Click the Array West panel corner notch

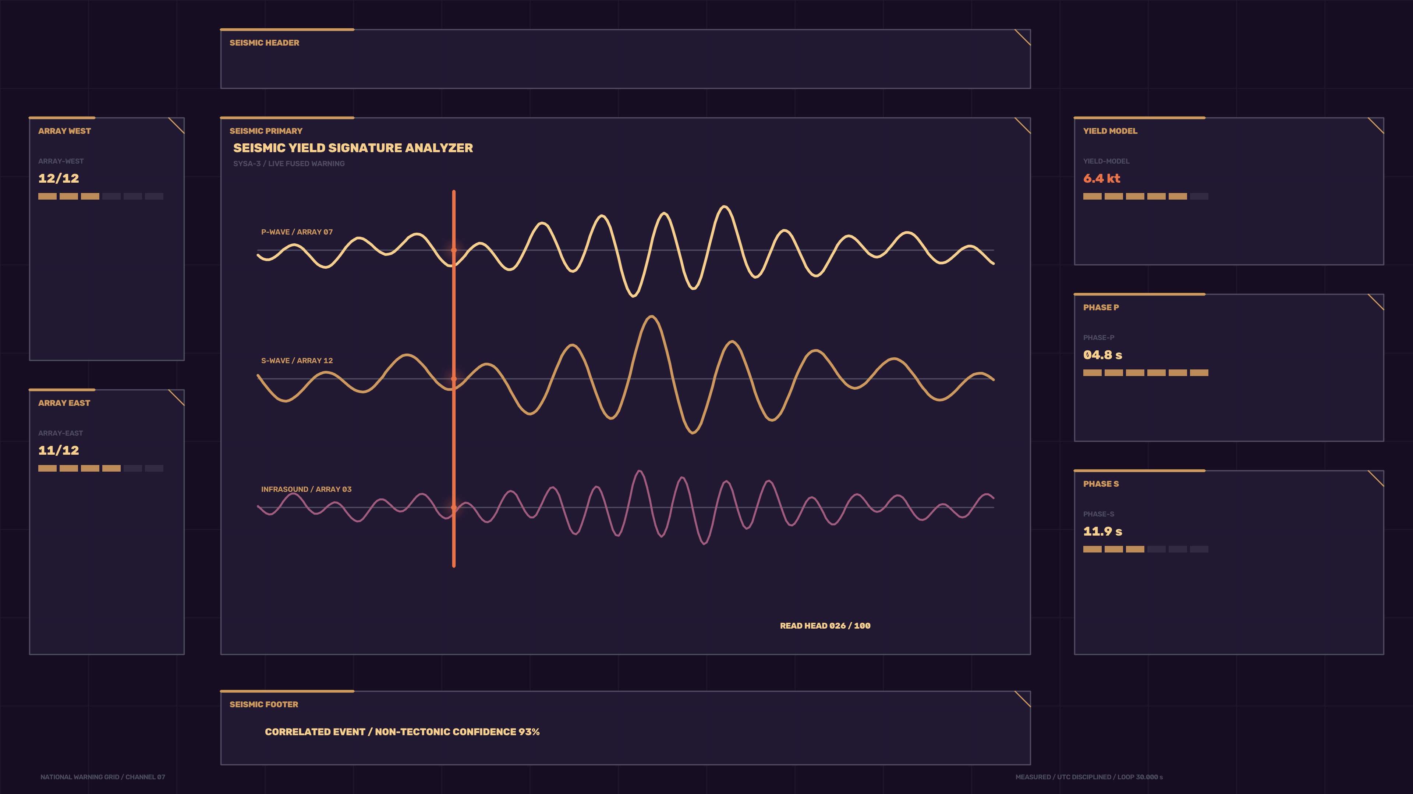point(176,126)
